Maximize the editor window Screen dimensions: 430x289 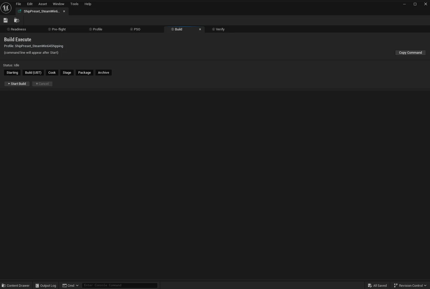click(x=415, y=4)
